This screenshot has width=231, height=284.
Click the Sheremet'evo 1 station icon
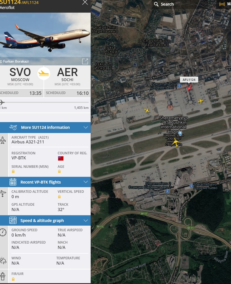[x=179, y=86]
